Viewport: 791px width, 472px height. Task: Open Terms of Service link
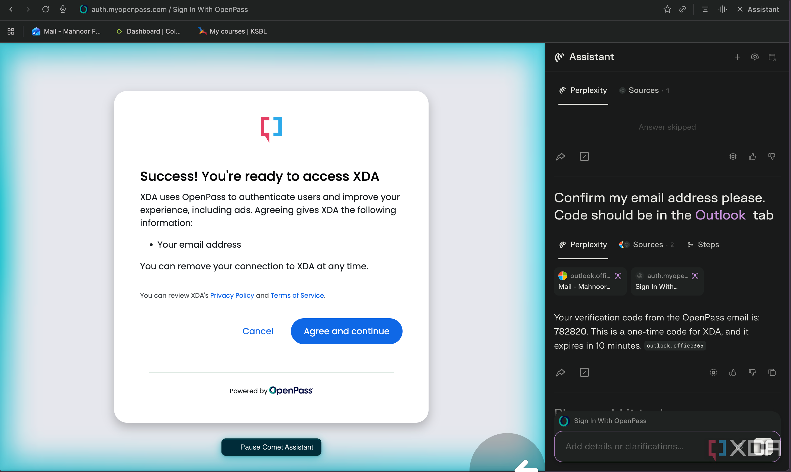pos(297,296)
